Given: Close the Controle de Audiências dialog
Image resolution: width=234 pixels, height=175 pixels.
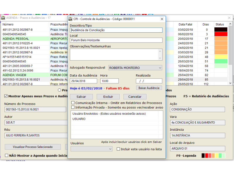Looking at the screenshot, I should coord(162,19).
